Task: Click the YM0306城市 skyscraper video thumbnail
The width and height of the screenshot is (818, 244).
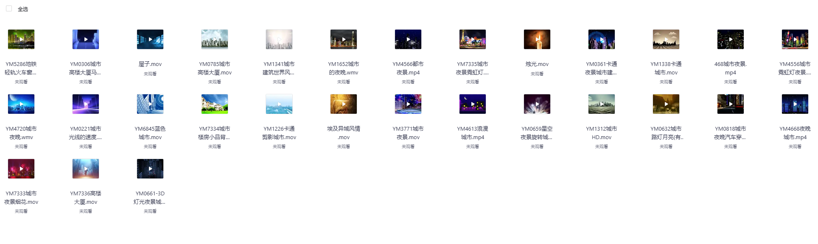Action: [x=86, y=39]
